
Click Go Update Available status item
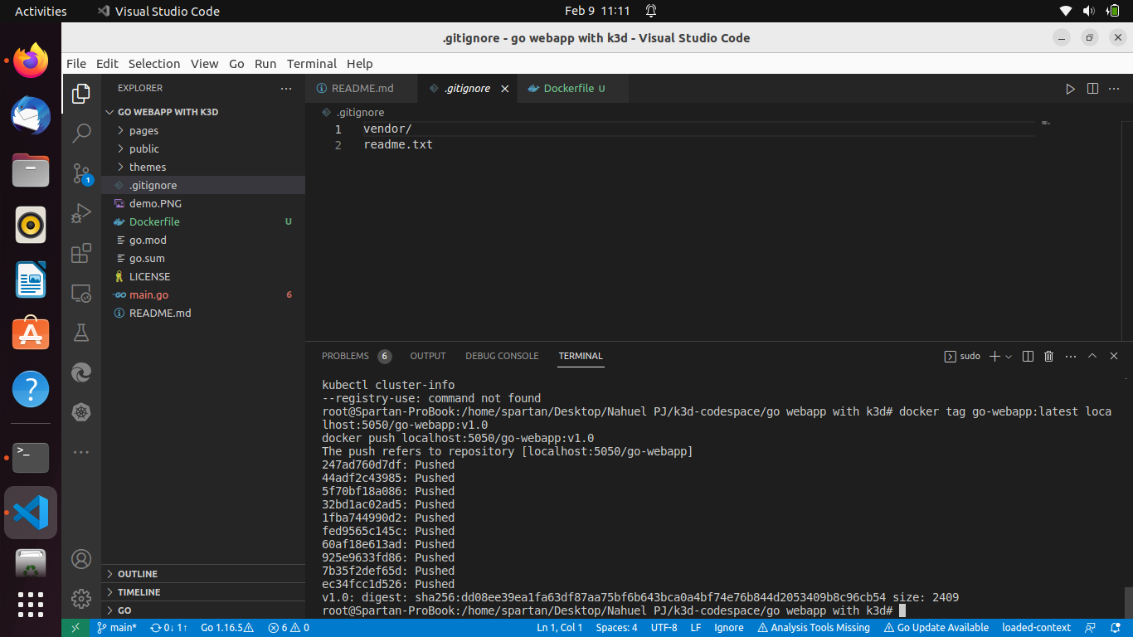pyautogui.click(x=937, y=628)
